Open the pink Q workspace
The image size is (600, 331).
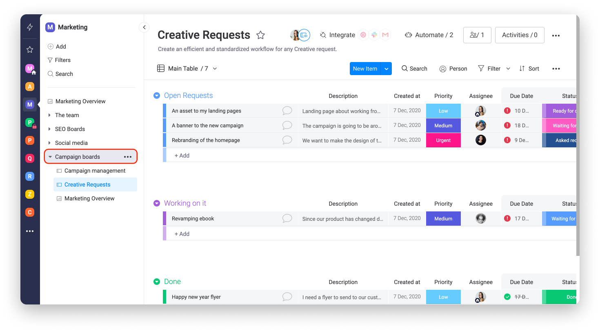[x=29, y=158]
